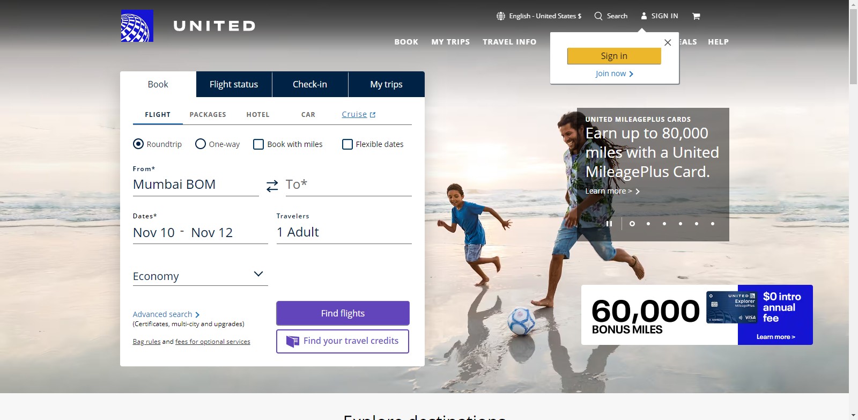Click the United globe logo
Screen dimensions: 858x420
pos(137,26)
